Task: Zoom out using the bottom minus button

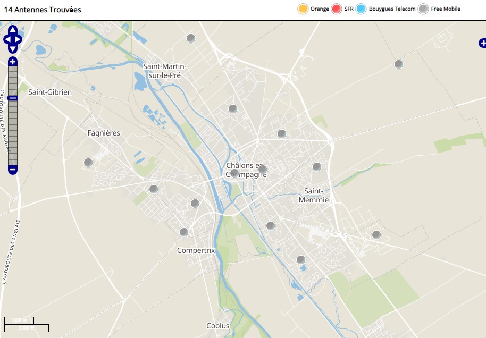Action: [x=13, y=170]
